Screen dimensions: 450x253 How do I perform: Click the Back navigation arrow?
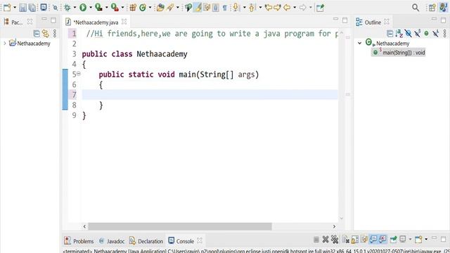[x=287, y=8]
